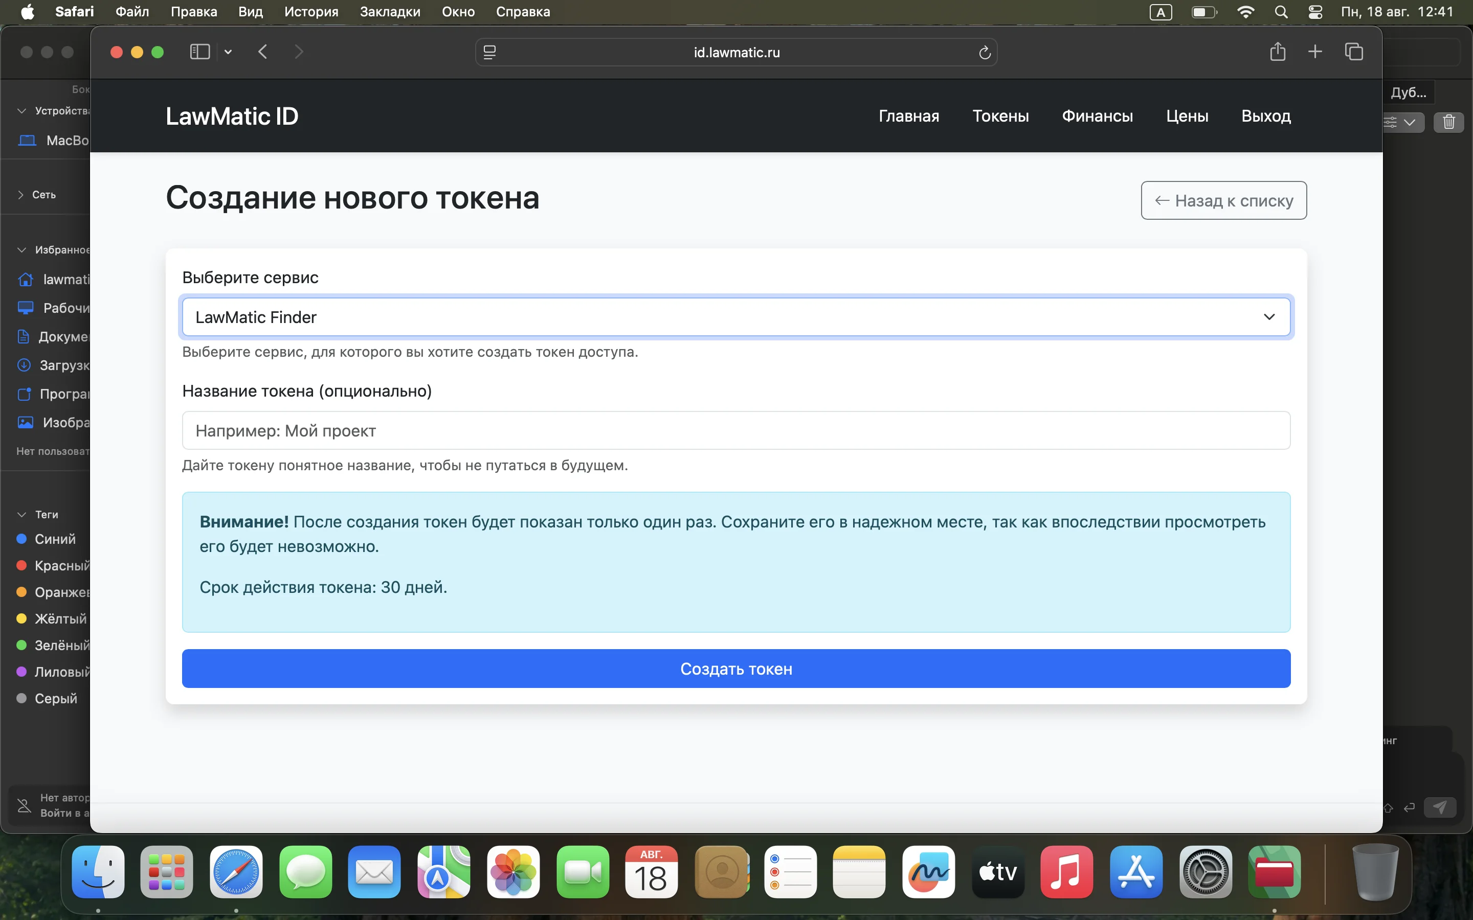Open Финансы navigation link
The height and width of the screenshot is (920, 1473).
tap(1097, 116)
